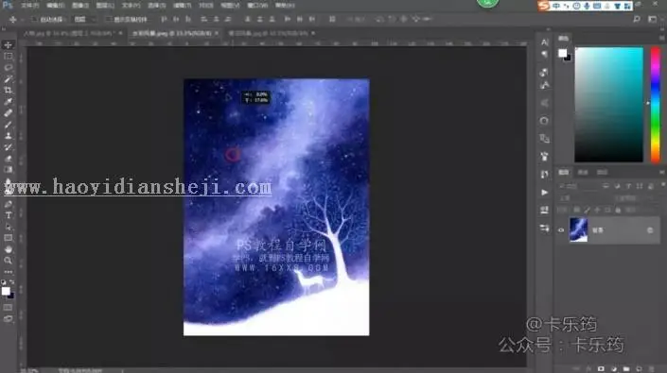Select the Zoom tool in the toolbox

coord(9,261)
